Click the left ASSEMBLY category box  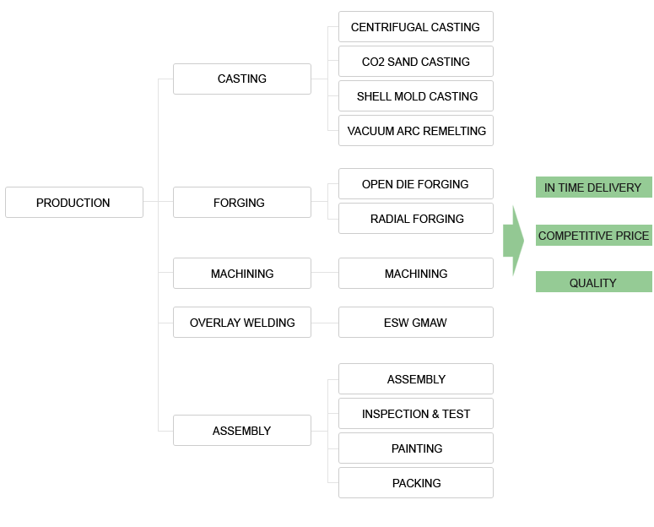pos(242,430)
